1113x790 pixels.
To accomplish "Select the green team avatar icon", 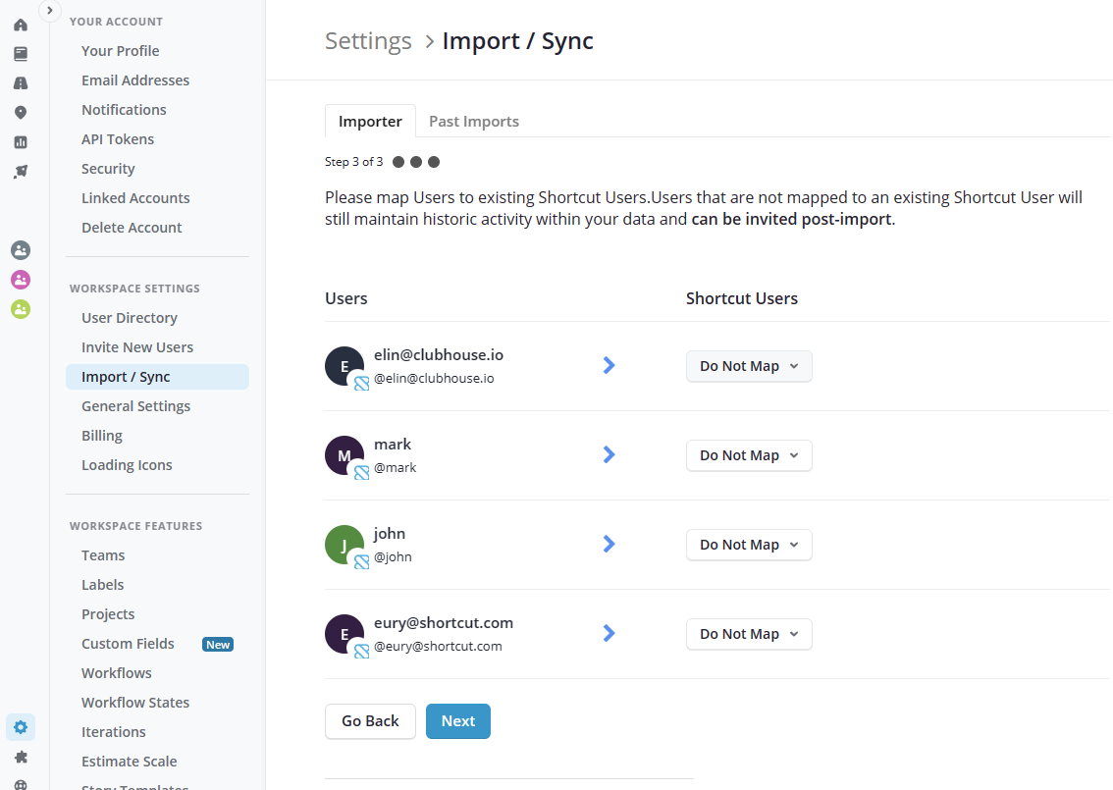I will (21, 309).
